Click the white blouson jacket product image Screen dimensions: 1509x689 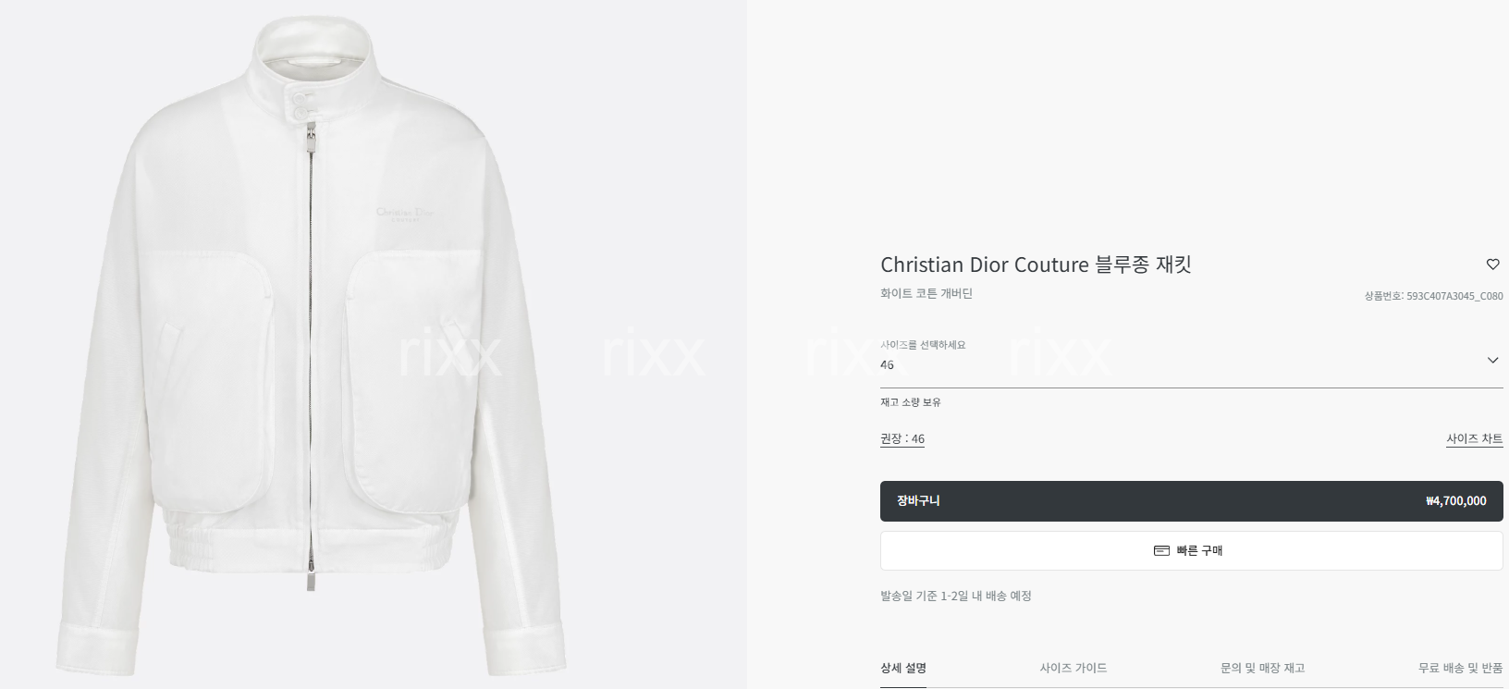coord(311,347)
